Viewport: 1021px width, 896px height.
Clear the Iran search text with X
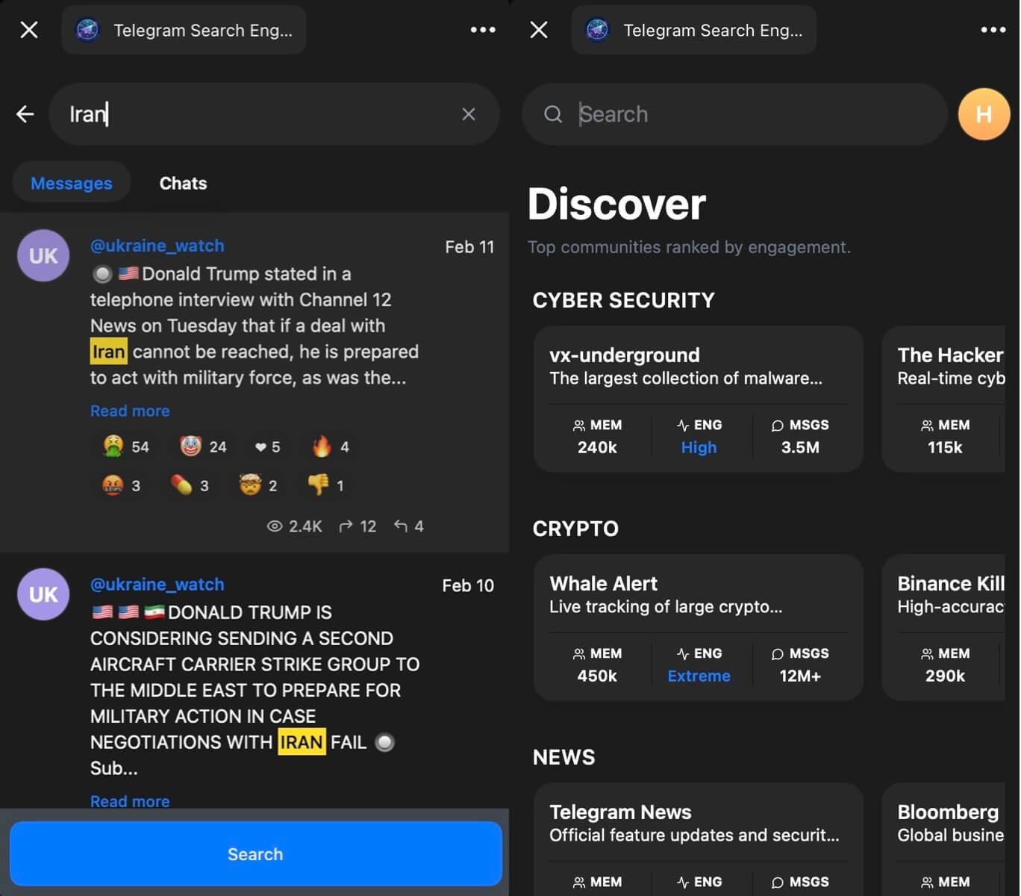(468, 114)
